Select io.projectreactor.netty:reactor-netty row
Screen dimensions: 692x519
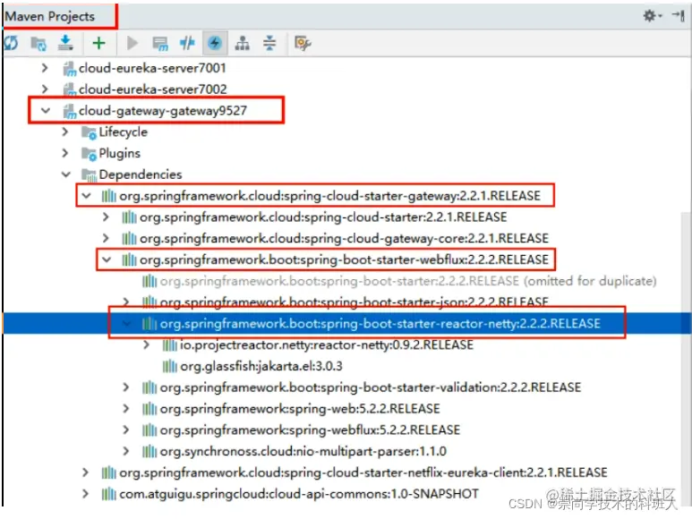click(x=327, y=345)
